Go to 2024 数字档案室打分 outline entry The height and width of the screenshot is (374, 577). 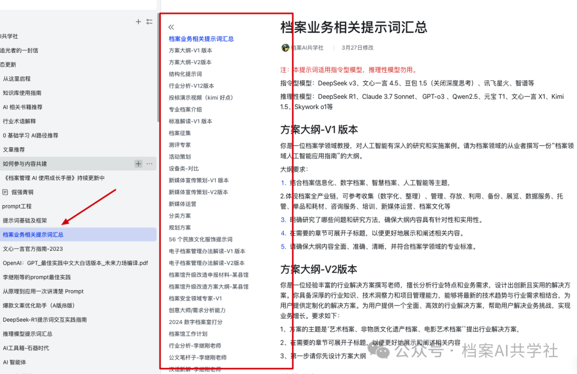coord(196,322)
